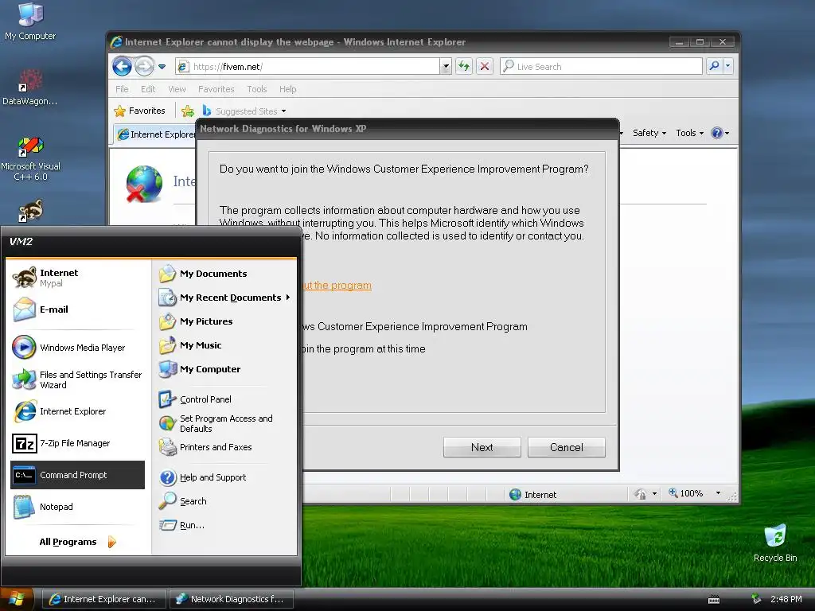Click the Refresh page icon
The width and height of the screenshot is (815, 611).
pyautogui.click(x=464, y=66)
